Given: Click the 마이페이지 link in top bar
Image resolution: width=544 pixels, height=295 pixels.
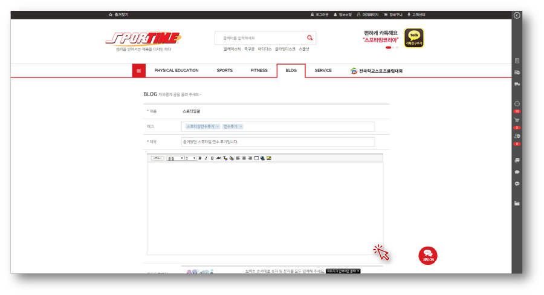Looking at the screenshot, I should click(368, 15).
